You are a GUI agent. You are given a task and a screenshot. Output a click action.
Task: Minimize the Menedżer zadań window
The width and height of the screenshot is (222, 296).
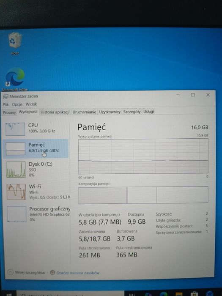point(178,95)
